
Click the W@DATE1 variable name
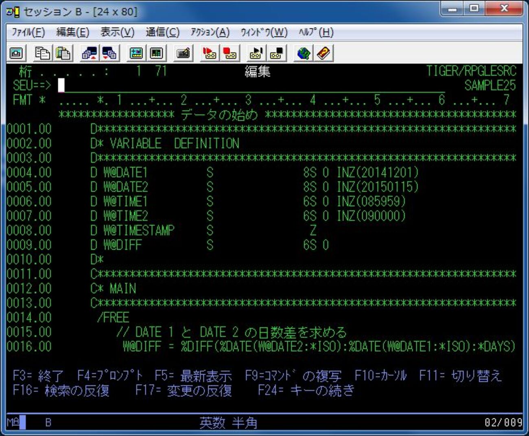click(x=125, y=172)
